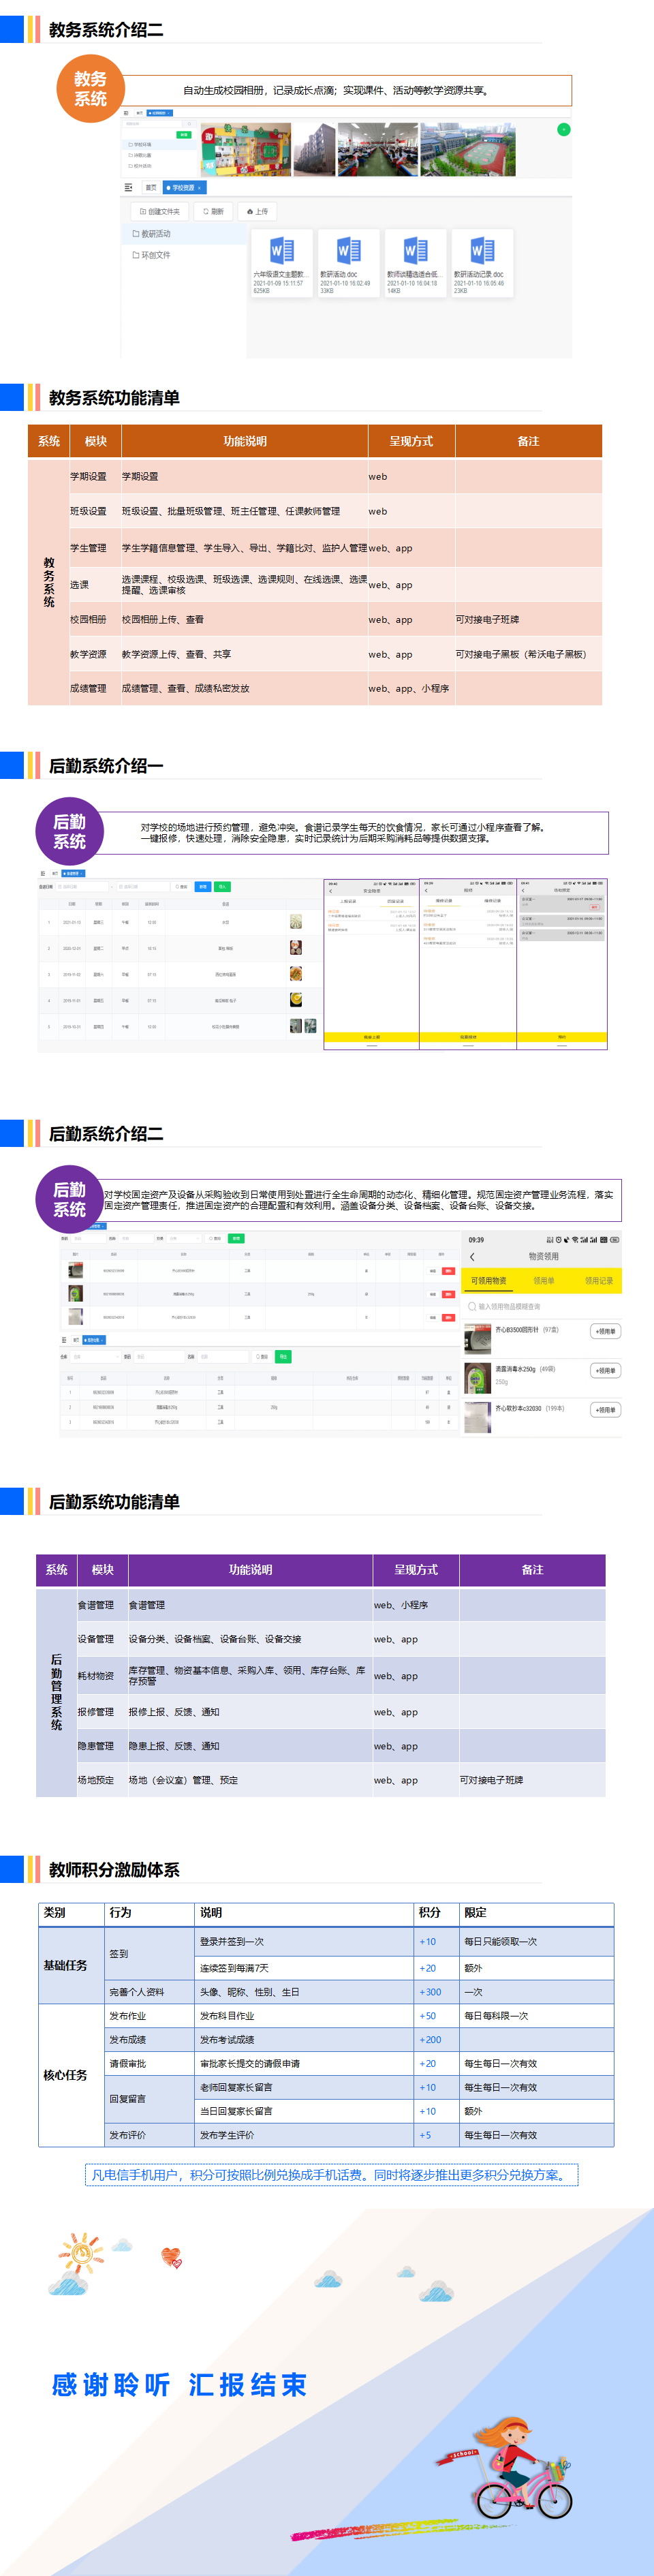654x2576 pixels.
Task: Click +领用单 for 齐心软抄本c32030
Action: coord(605,1410)
